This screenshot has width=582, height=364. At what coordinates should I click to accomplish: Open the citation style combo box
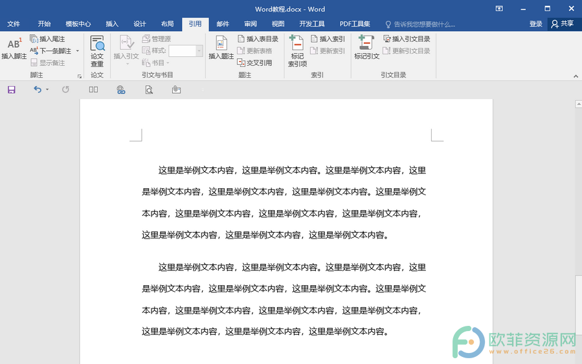pos(186,51)
